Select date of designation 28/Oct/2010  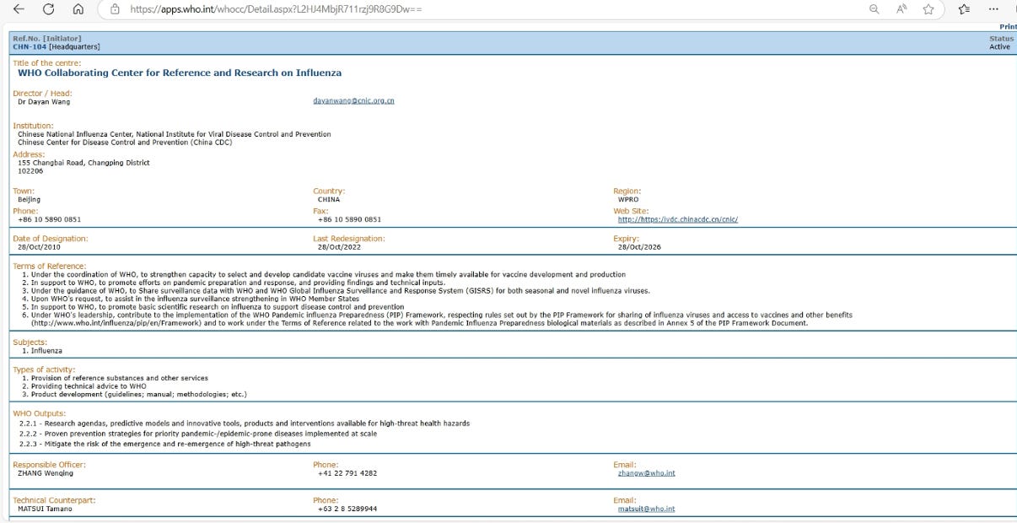coord(39,247)
